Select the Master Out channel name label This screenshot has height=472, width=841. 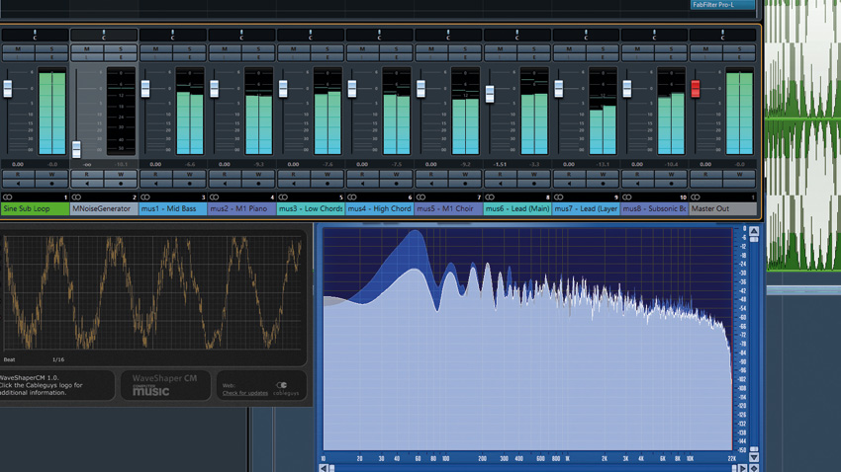722,208
